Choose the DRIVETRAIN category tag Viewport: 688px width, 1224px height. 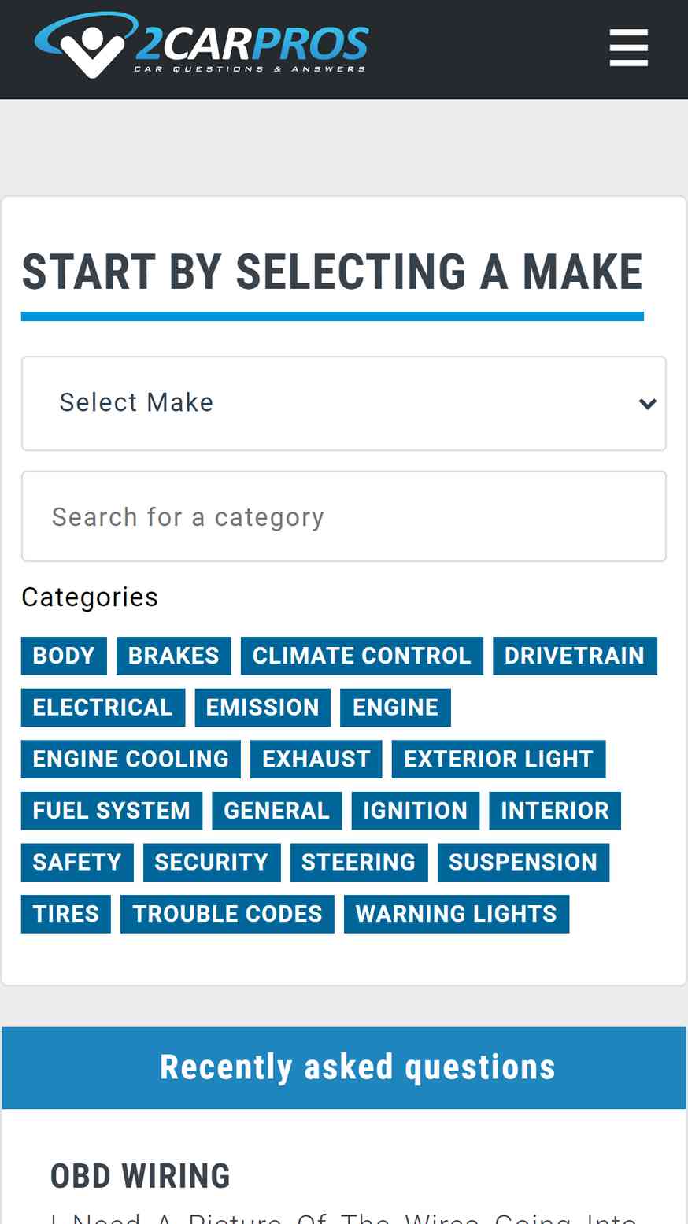575,656
